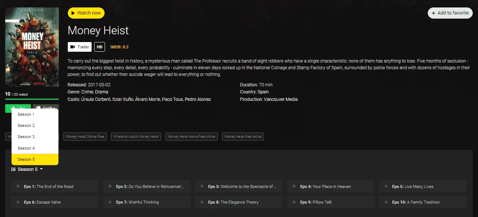Click the green rating progress bar
Image resolution: width=478 pixels, height=217 pixels.
[x=32, y=99]
